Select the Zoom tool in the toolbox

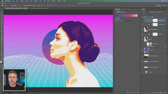2,56
